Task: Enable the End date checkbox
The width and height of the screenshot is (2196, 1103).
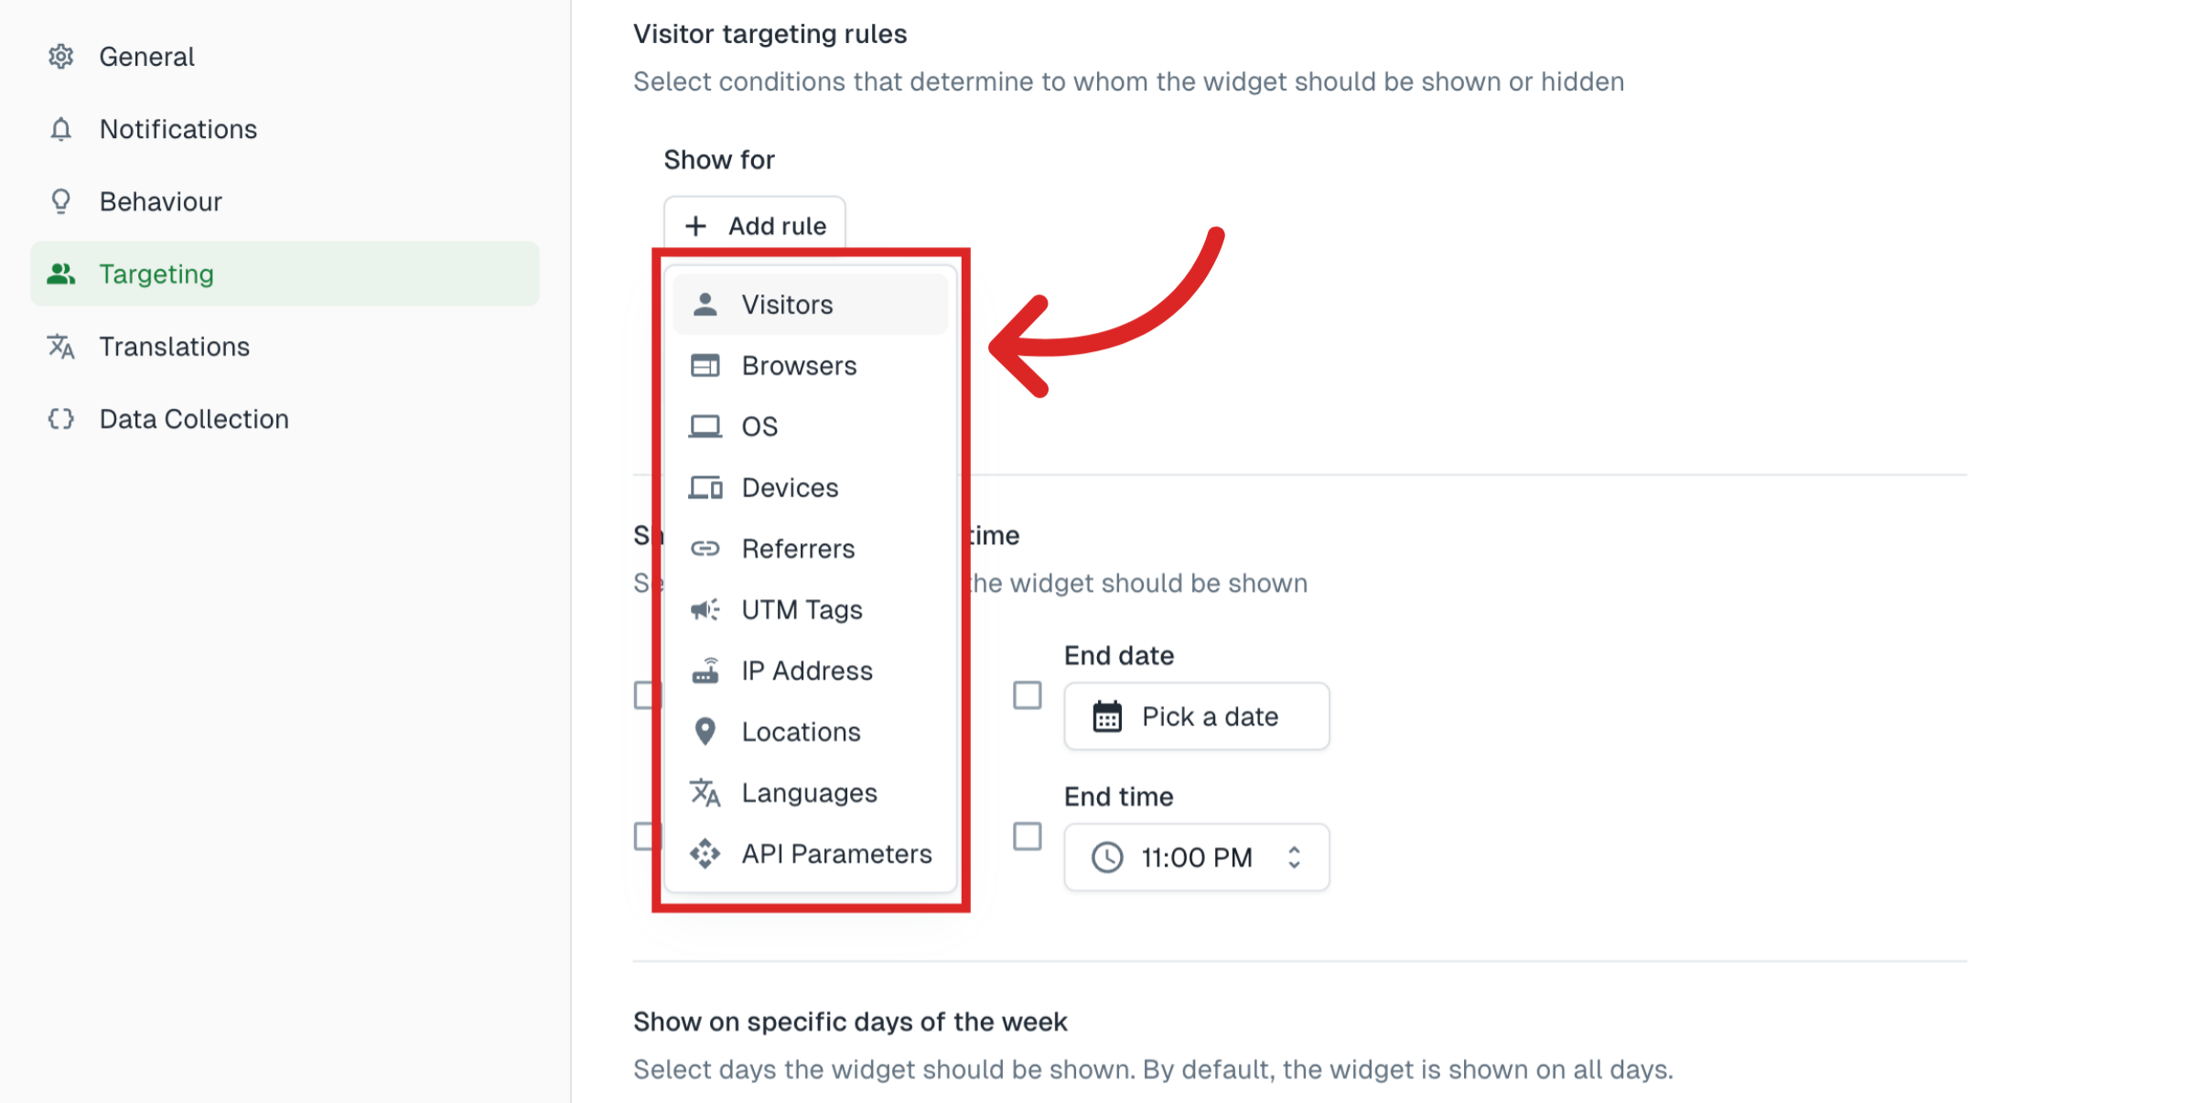Action: click(1027, 695)
